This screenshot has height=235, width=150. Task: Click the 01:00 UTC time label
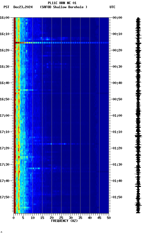(117, 116)
